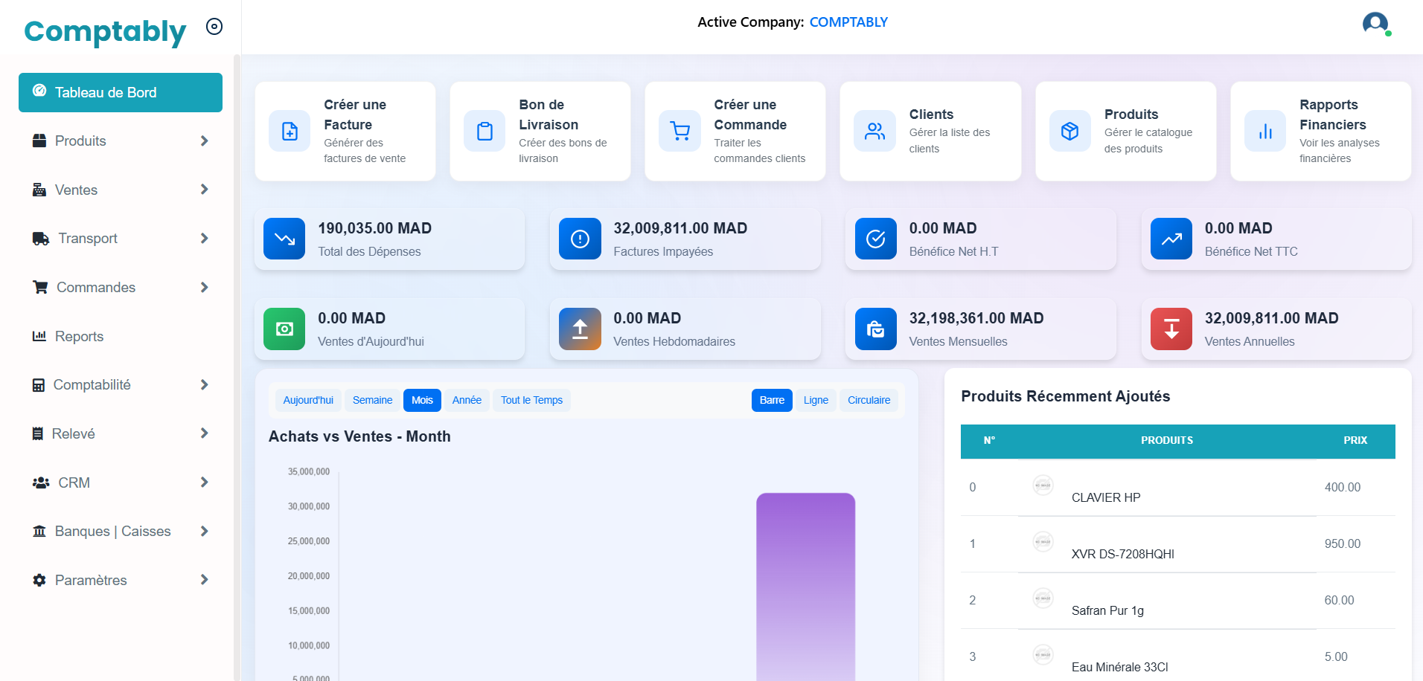Select the Année period tab

coord(467,400)
